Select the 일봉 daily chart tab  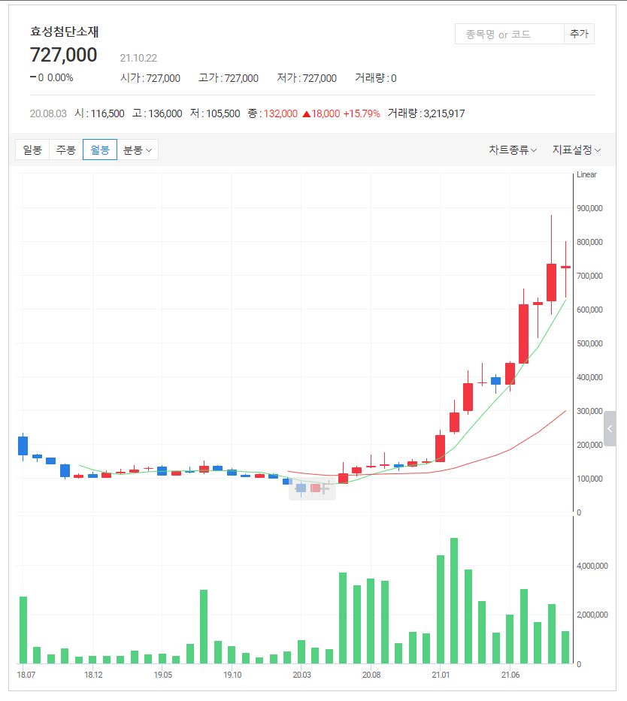point(32,150)
